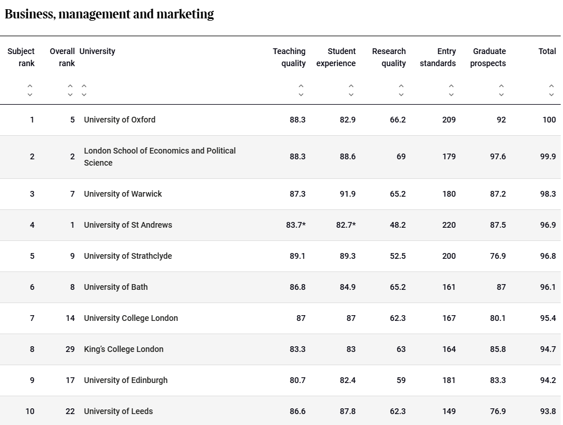This screenshot has width=563, height=425.
Task: Select University College London name
Action: pyautogui.click(x=131, y=318)
